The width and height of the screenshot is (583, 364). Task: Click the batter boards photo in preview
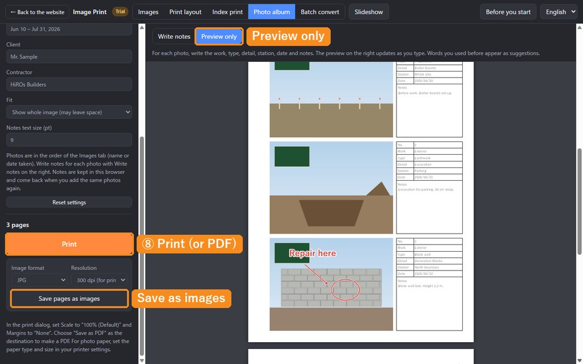[x=331, y=99]
